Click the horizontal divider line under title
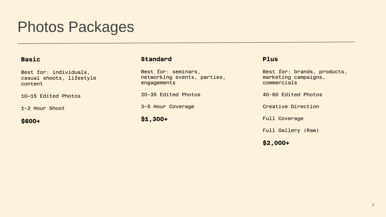The height and width of the screenshot is (217, 386). coord(186,43)
